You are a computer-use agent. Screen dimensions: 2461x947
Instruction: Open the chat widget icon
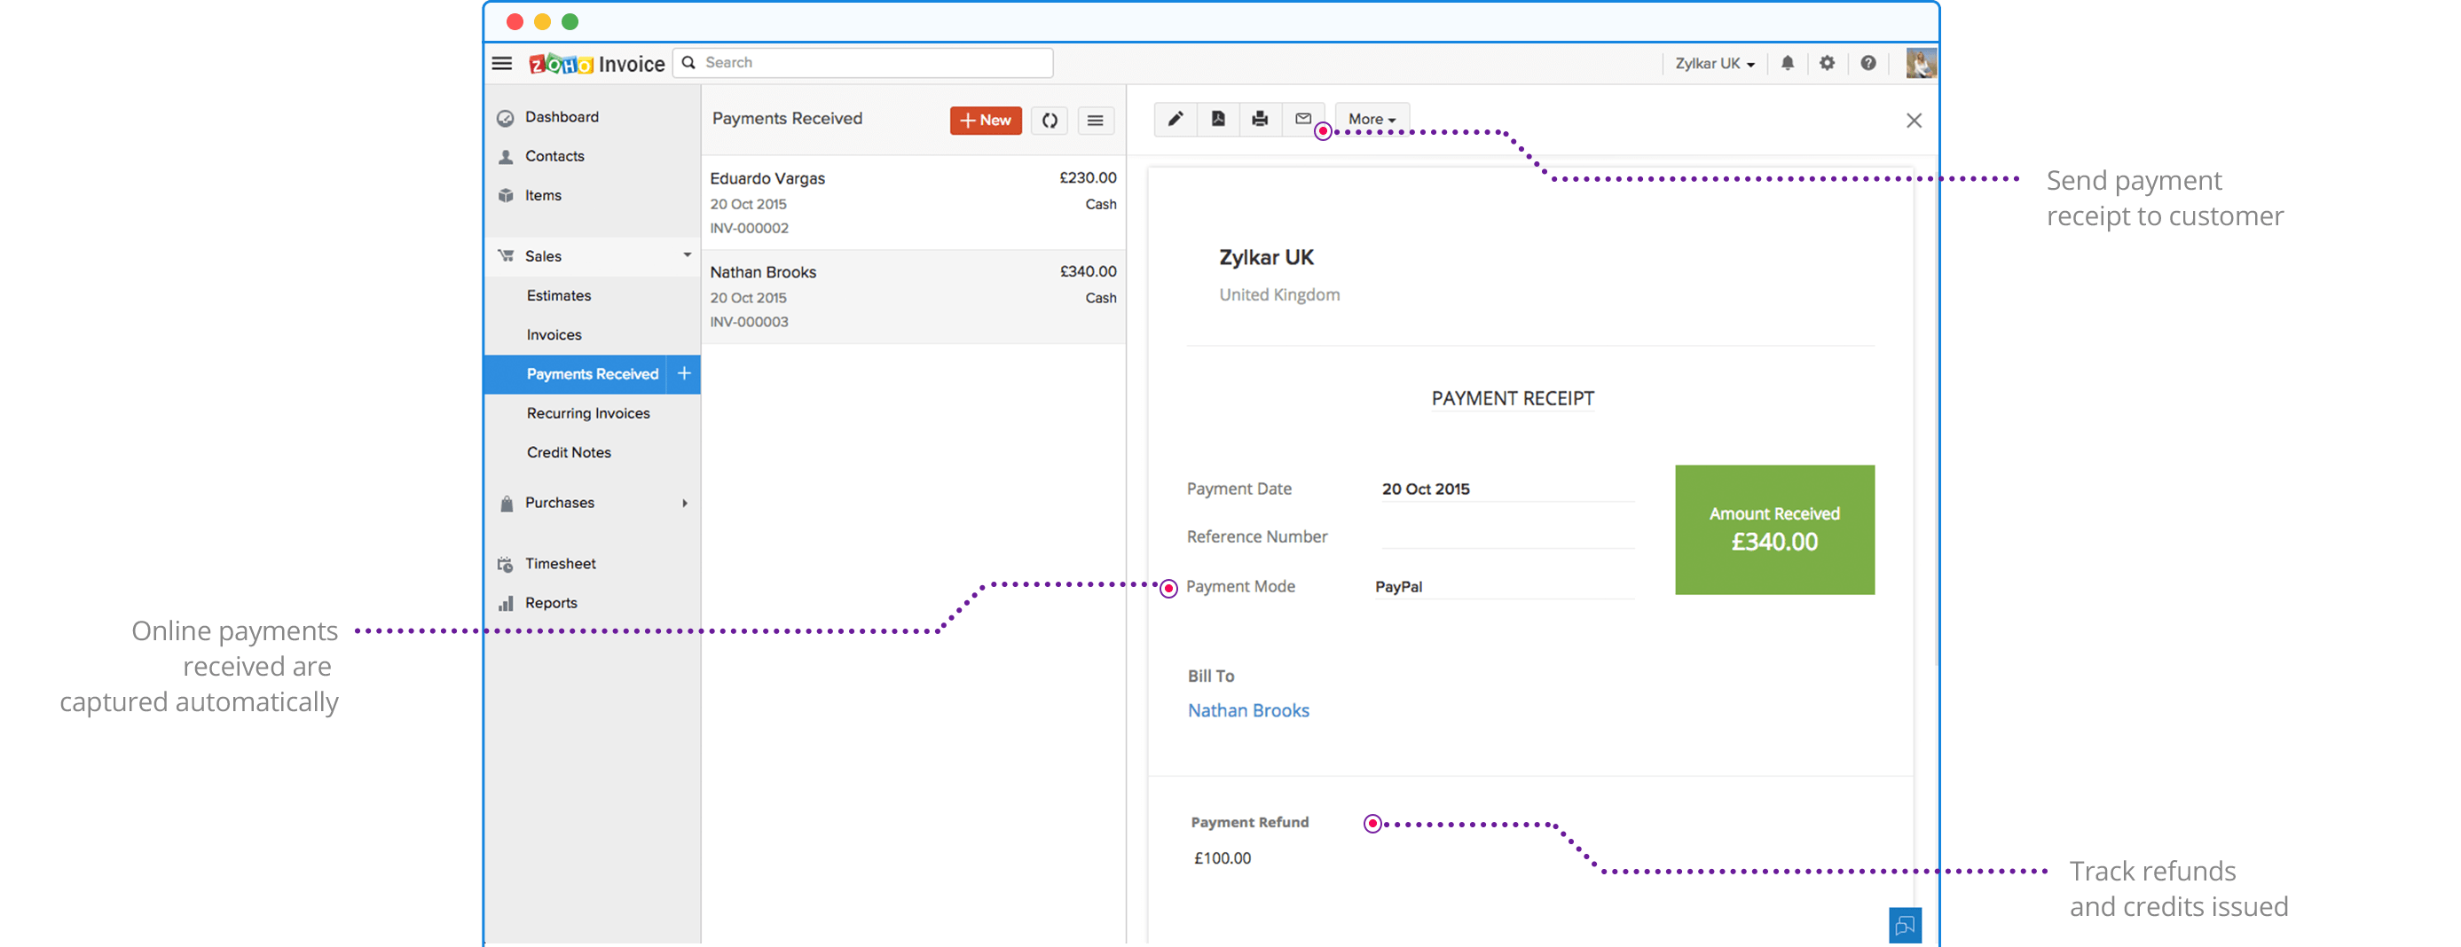1904,925
